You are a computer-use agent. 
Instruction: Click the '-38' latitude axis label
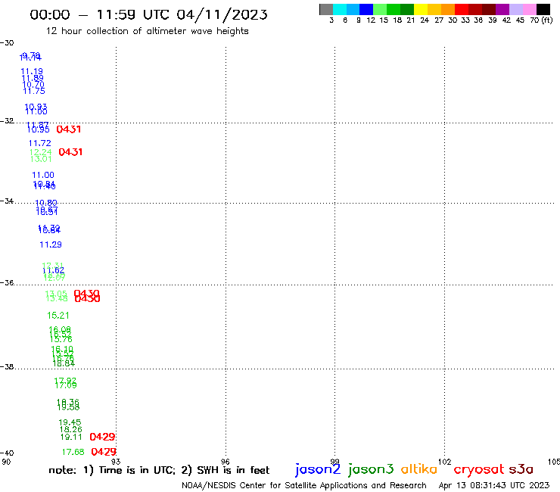(7, 367)
